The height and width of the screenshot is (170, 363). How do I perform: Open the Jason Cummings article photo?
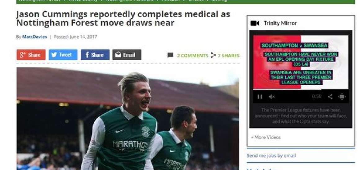(128, 119)
